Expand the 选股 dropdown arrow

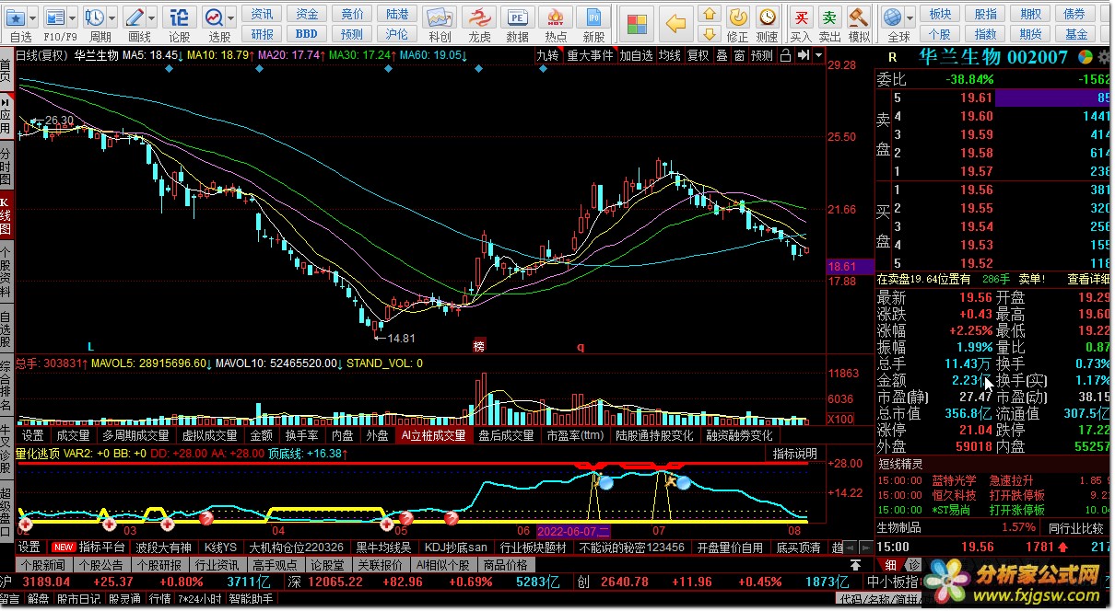click(231, 17)
